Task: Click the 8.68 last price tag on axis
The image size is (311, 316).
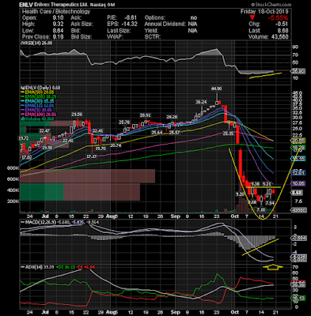Action: point(297,193)
